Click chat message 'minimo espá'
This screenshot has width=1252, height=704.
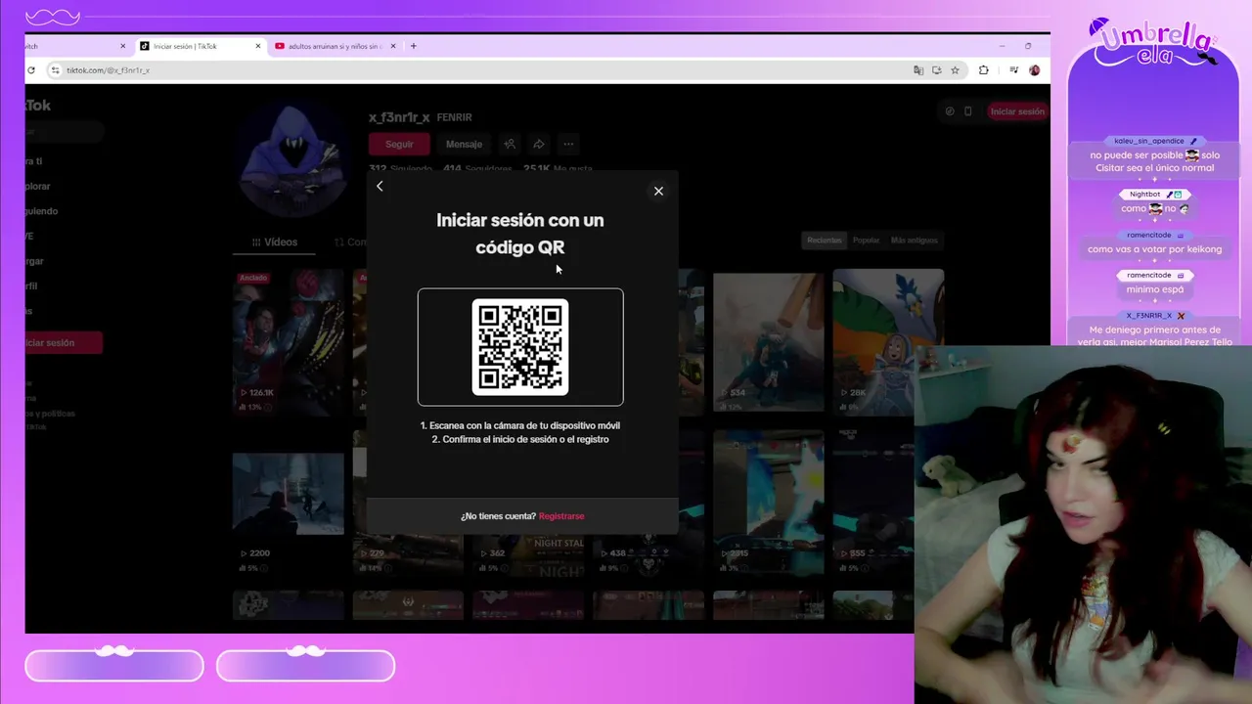coord(1154,289)
